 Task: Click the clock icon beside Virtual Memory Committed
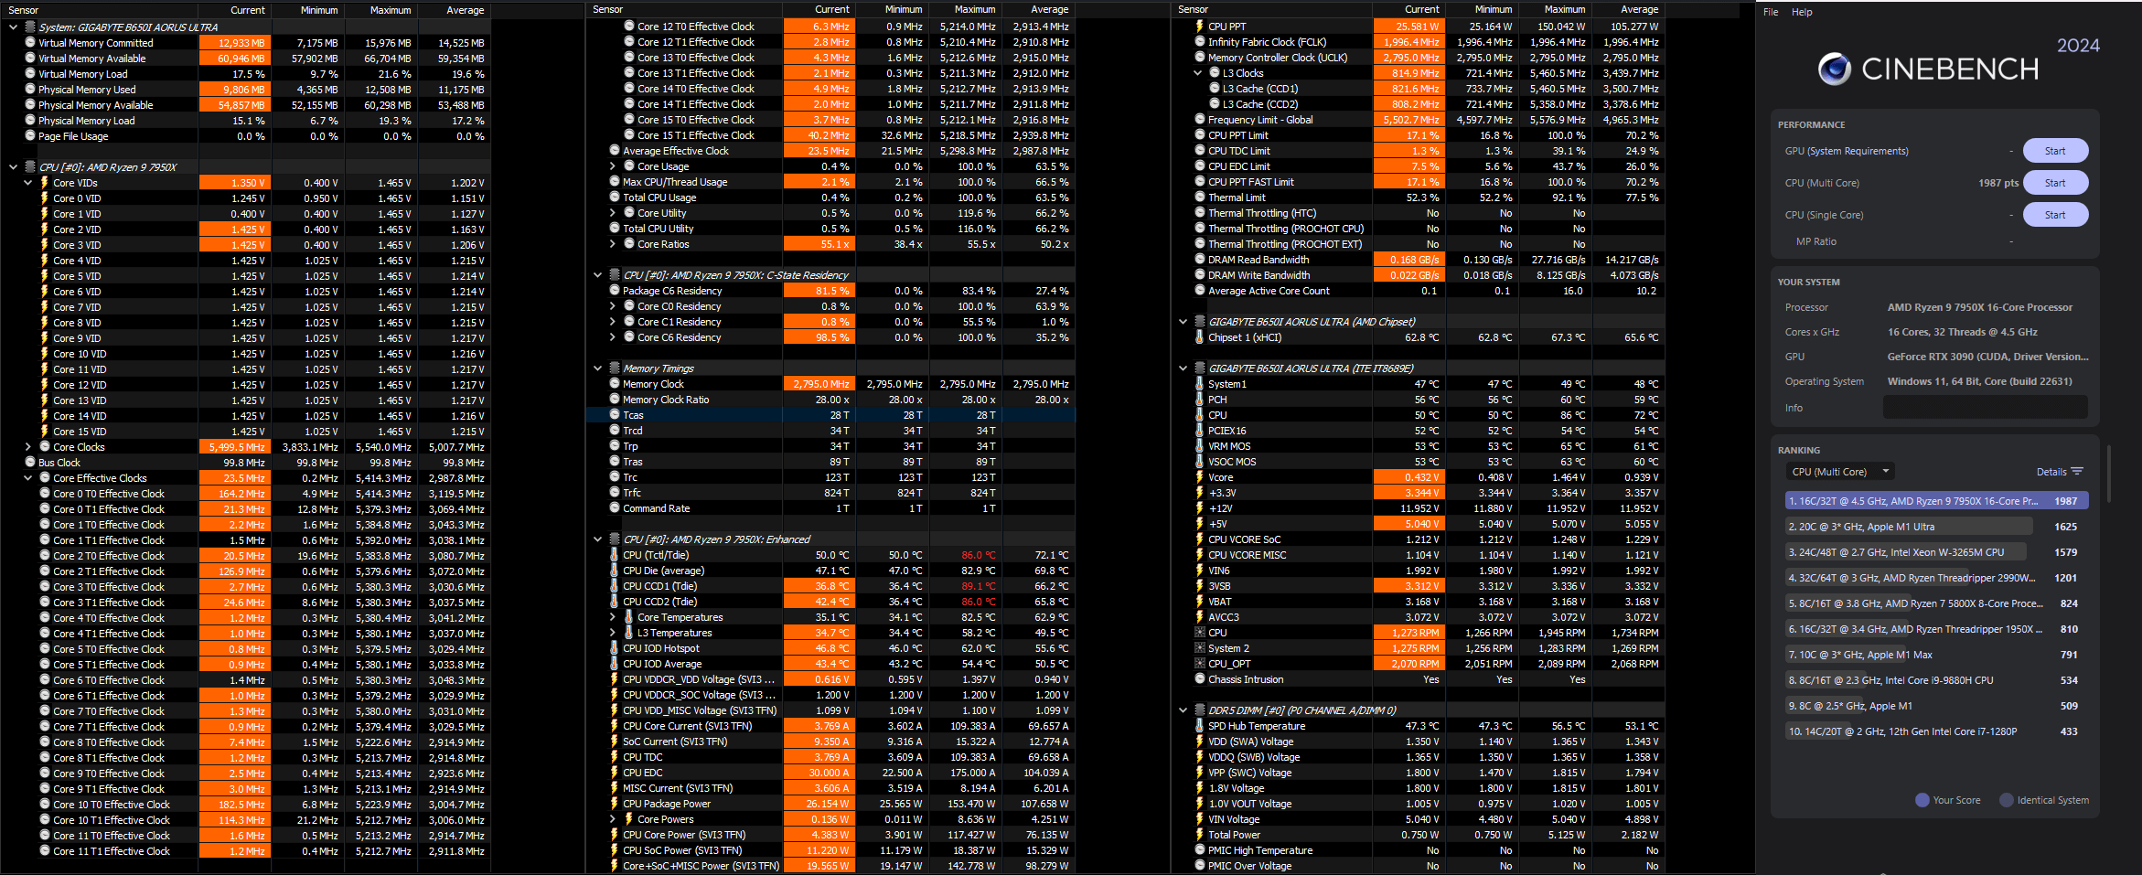point(30,42)
